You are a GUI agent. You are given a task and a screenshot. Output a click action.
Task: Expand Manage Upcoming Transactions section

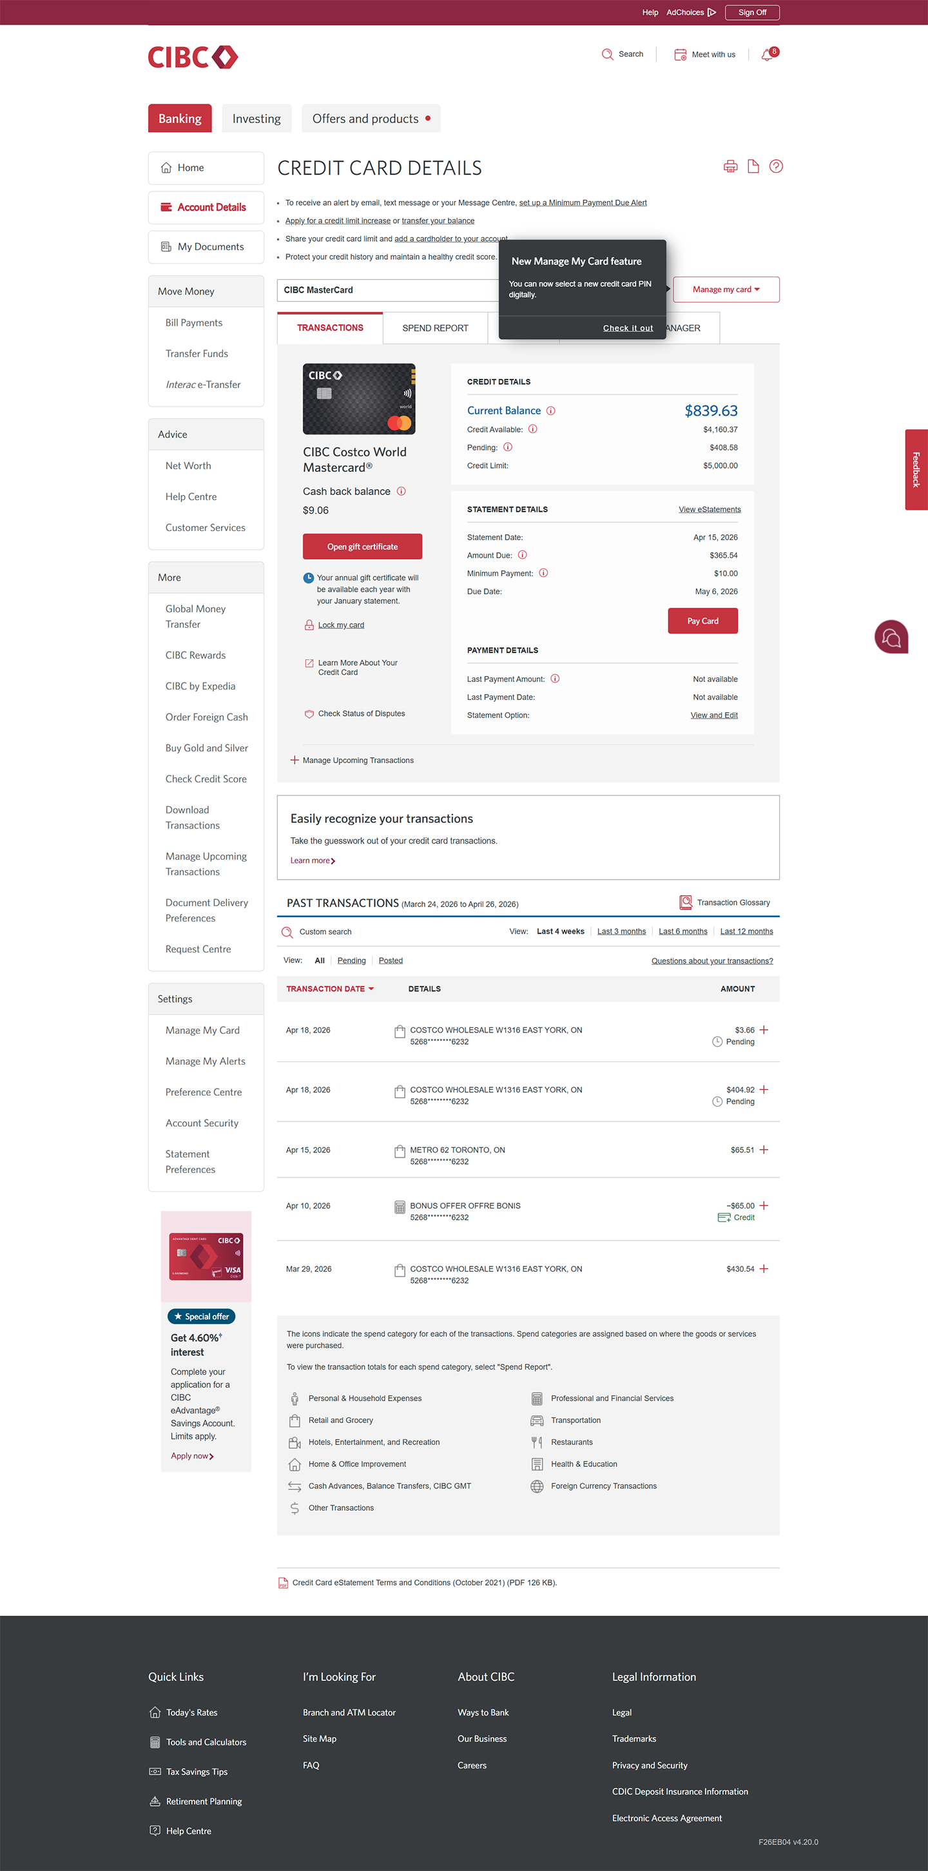point(352,761)
